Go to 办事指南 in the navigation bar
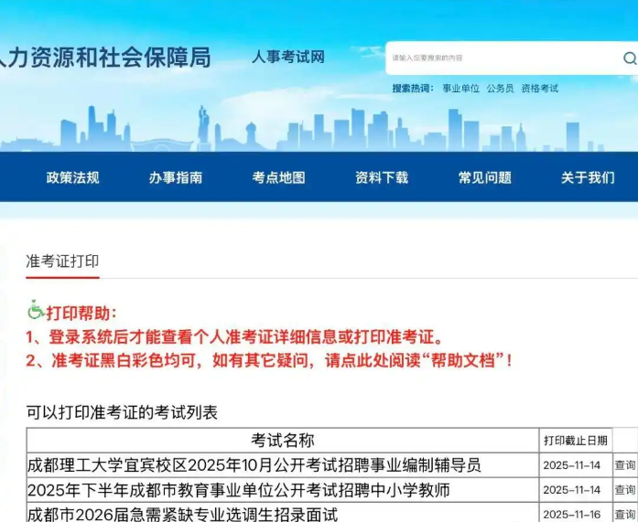Screen dimensions: 638x522 (176, 177)
